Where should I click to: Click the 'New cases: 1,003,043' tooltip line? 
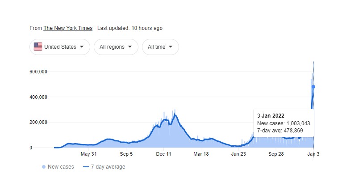[283, 123]
